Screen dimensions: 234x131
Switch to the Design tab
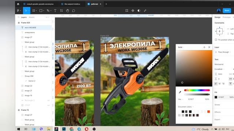[218, 17]
